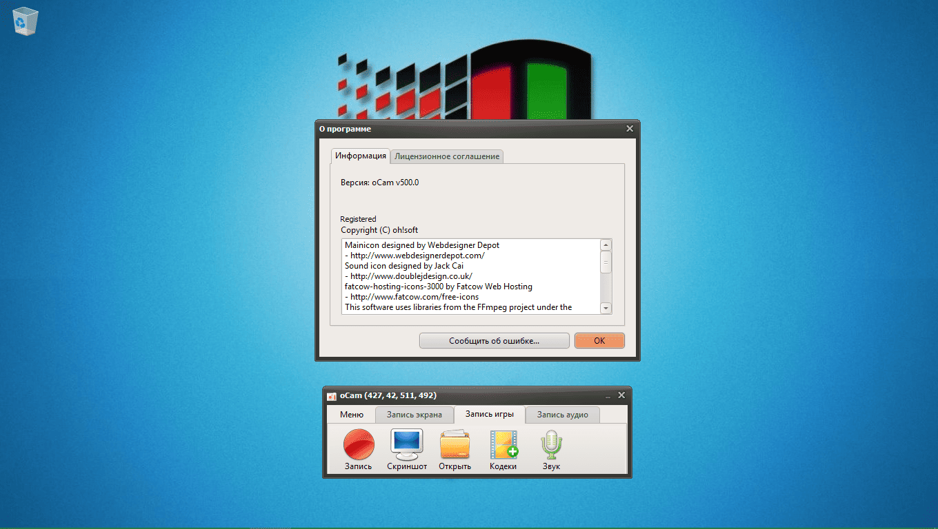938x529 pixels.
Task: Click the 'fatcow-hosting-icons-3000 by Fatcow Web Hosting' line
Action: coord(439,287)
